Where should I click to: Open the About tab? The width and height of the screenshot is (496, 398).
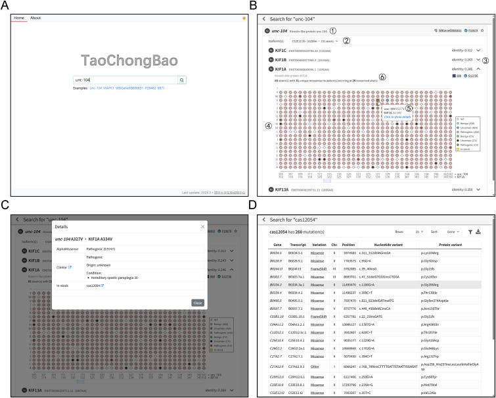[35, 18]
